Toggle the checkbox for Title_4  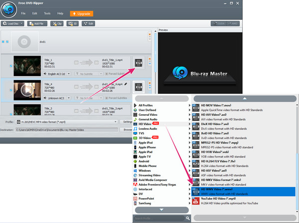pos(11,90)
